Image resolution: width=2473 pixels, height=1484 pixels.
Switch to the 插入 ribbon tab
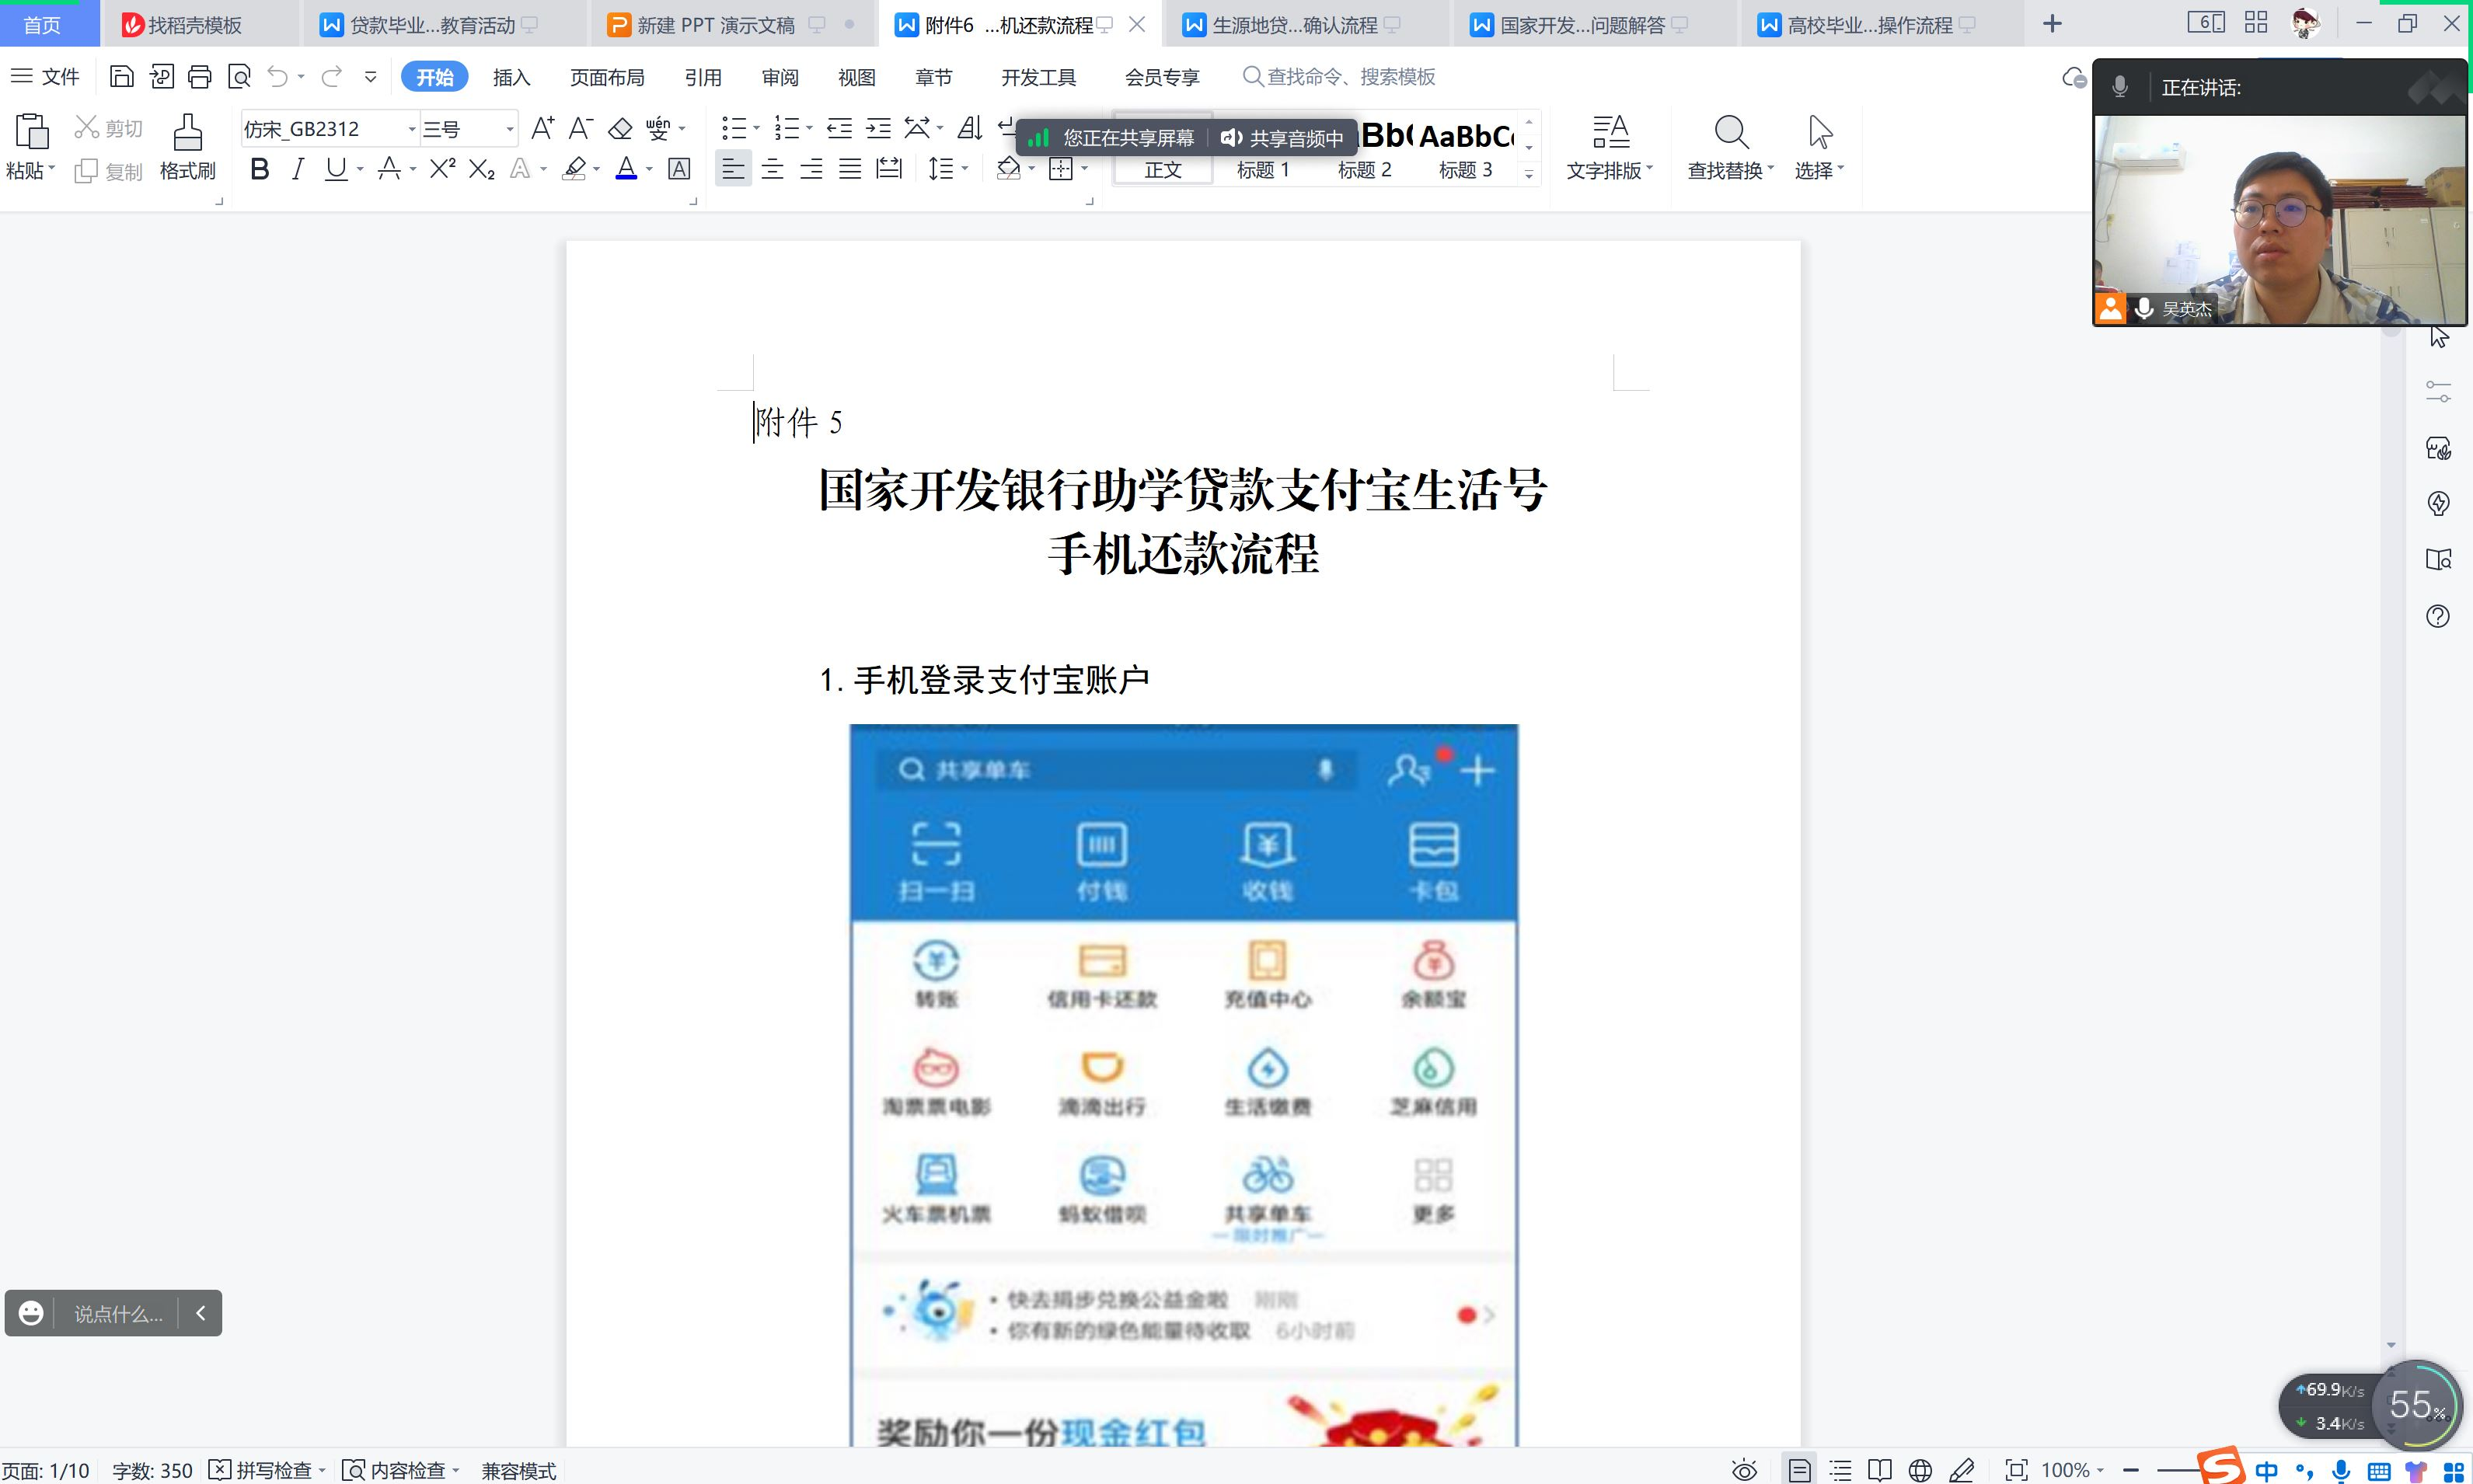pos(511,77)
